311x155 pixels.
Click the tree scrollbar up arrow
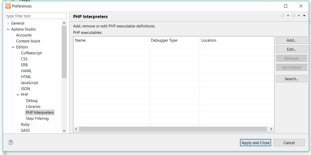pyautogui.click(x=64, y=23)
